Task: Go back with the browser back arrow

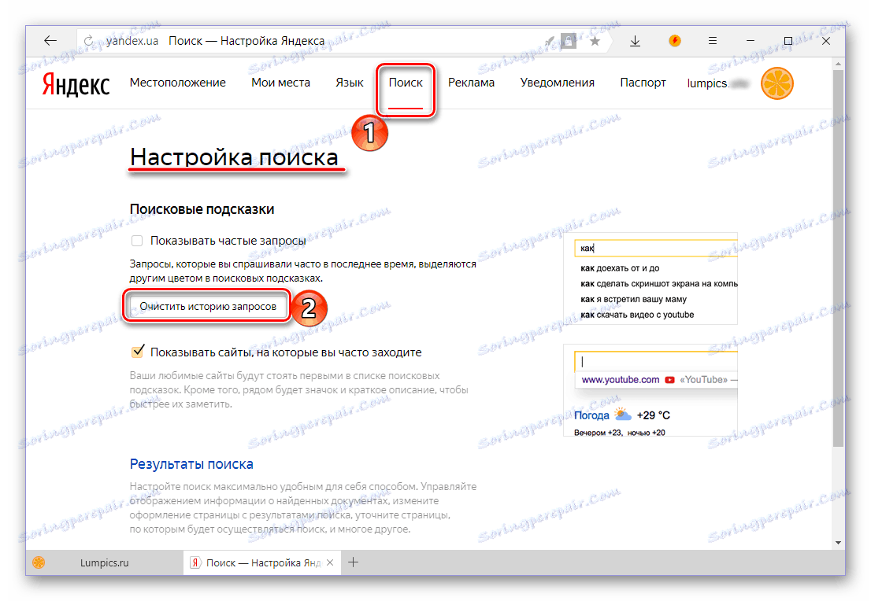Action: [x=50, y=40]
